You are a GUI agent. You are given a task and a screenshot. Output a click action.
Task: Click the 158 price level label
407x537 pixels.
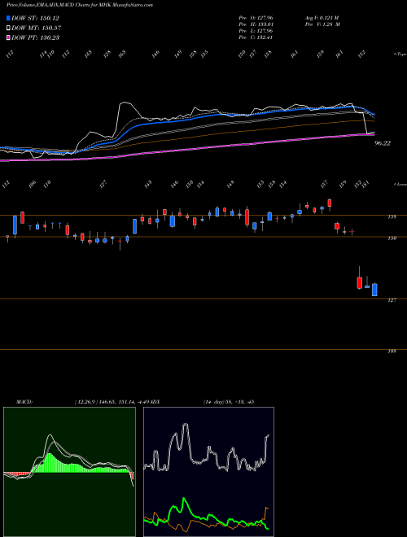click(392, 216)
